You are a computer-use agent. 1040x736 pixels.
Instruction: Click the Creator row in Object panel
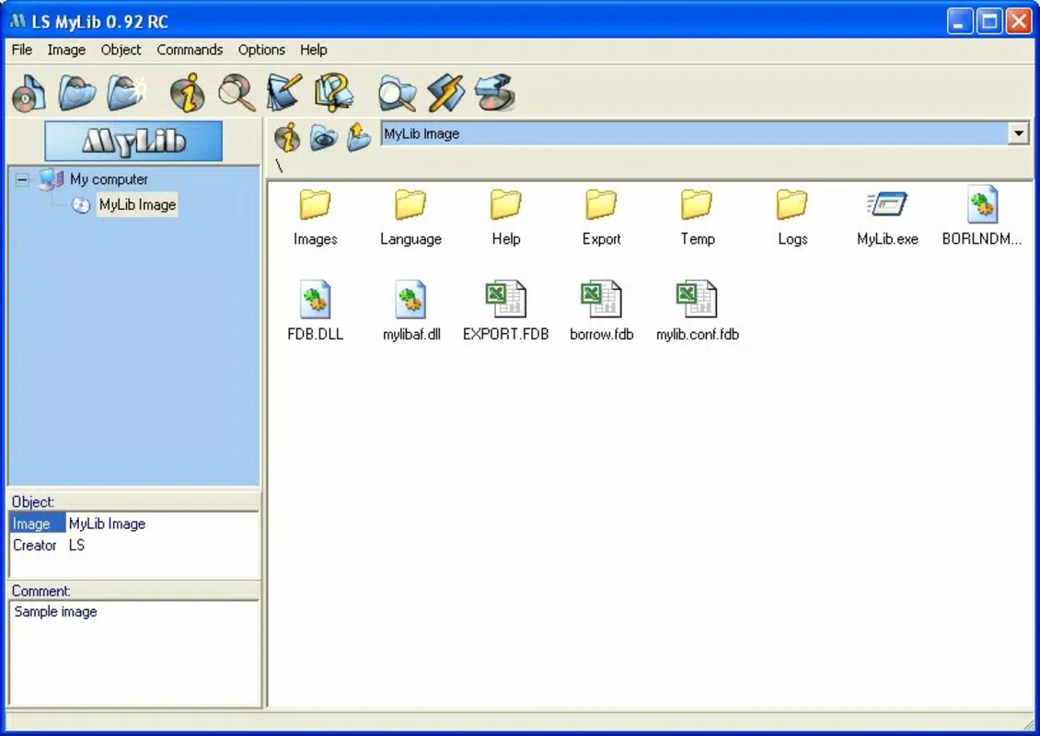[x=134, y=545]
